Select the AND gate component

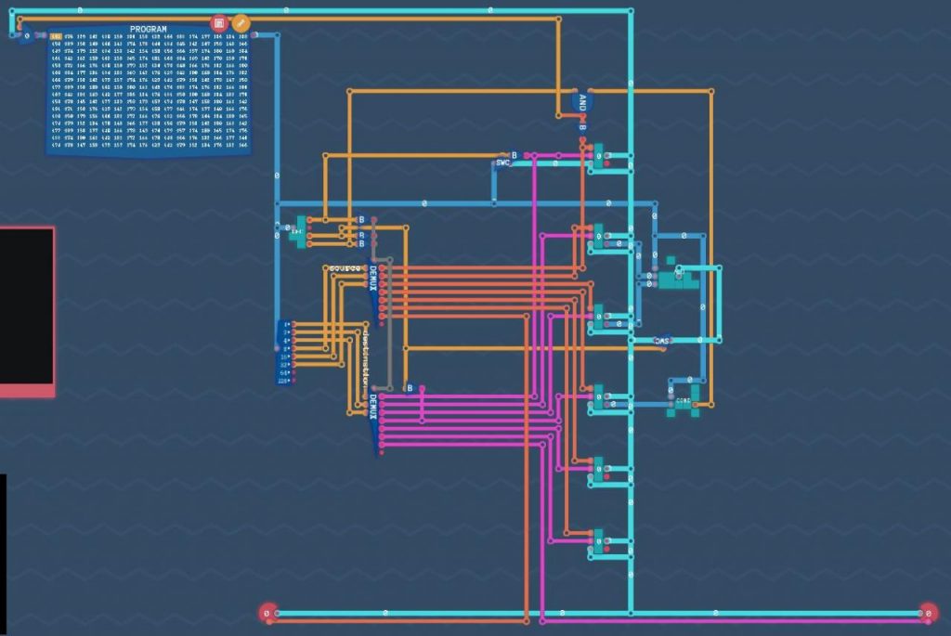coord(582,102)
